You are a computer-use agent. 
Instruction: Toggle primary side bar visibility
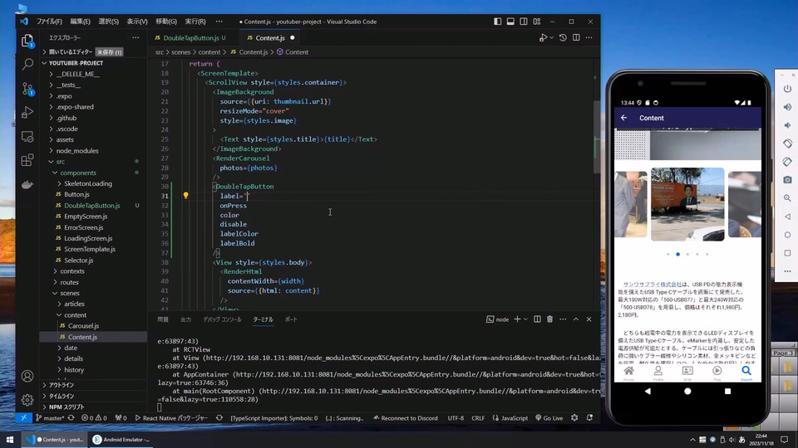click(497, 22)
